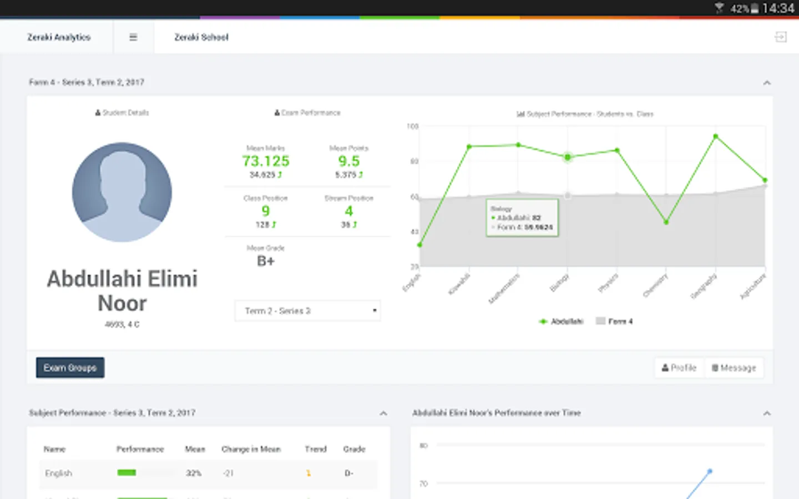Toggle Form 4 series in chart legend

[614, 322]
